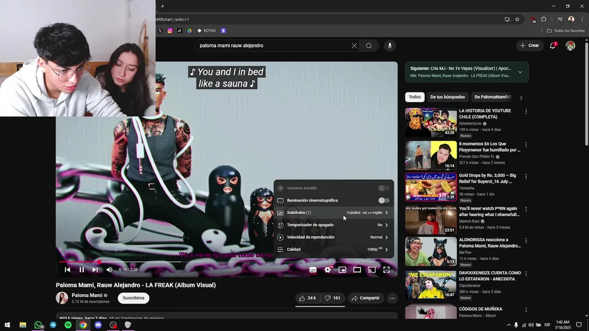This screenshot has width=589, height=331.
Task: Open Velocidad de reproducción submenu
Action: 334,237
